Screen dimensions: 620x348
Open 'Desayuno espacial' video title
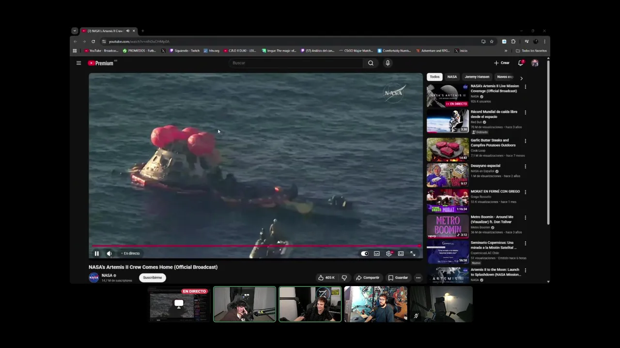pos(485,166)
